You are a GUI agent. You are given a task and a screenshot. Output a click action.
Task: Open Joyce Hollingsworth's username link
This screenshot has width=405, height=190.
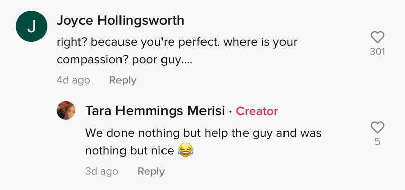[x=120, y=20]
